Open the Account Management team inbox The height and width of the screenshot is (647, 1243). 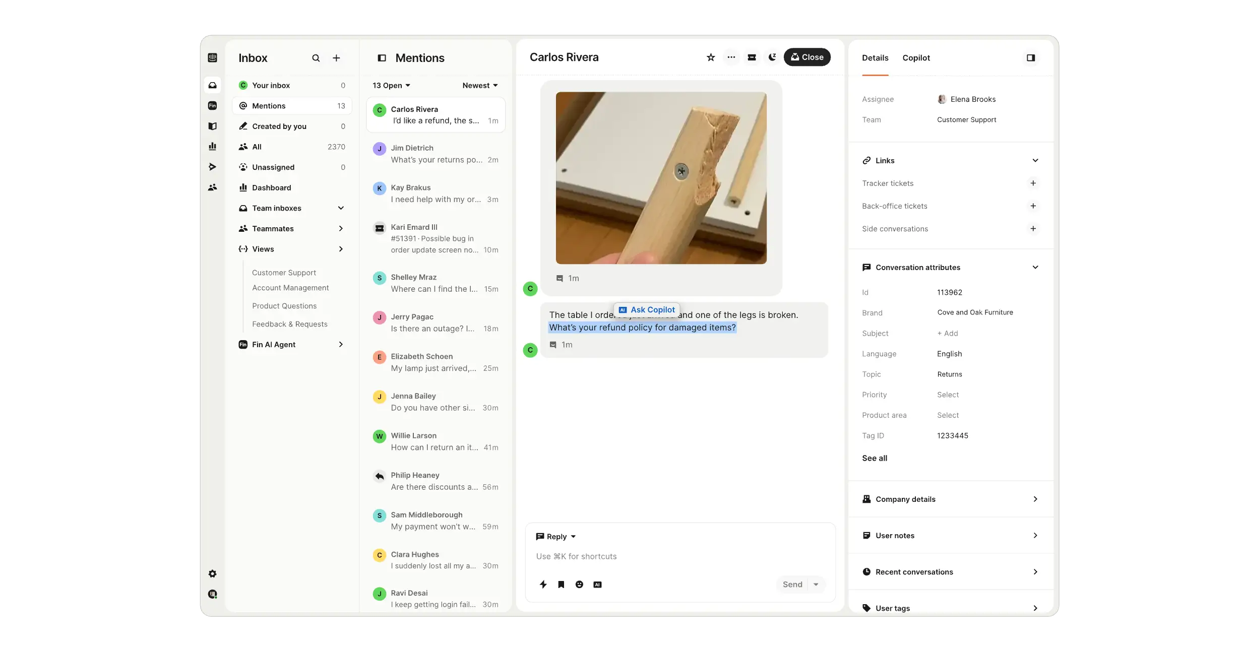tap(290, 288)
